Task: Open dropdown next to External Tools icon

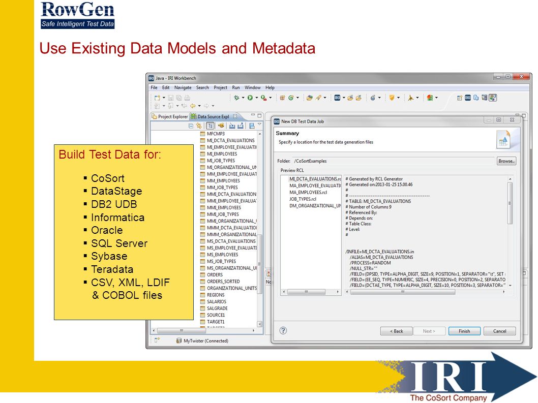Action: 271,98
